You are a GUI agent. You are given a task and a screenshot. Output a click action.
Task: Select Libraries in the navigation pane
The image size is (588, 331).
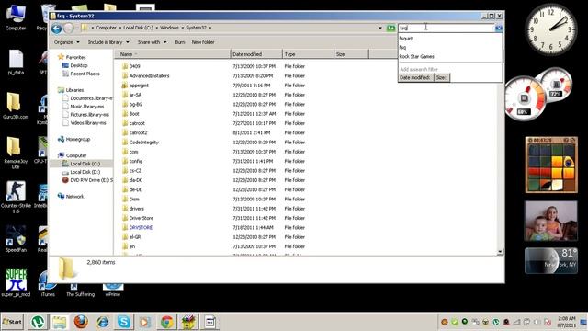click(x=74, y=90)
